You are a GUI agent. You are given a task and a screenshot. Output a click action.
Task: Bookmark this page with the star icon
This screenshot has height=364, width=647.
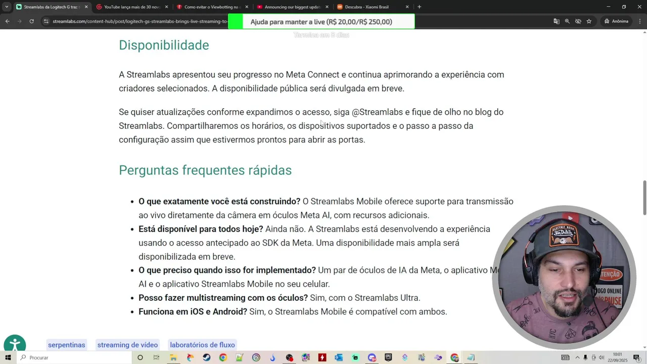(x=589, y=21)
